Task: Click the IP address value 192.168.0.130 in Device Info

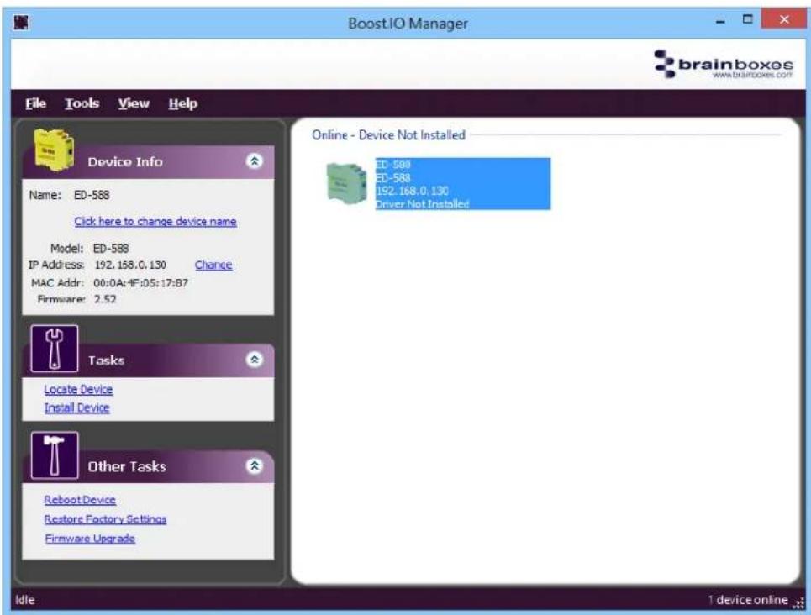Action: [130, 265]
